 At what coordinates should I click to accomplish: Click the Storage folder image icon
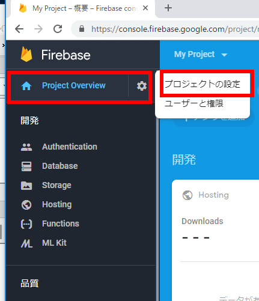click(26, 186)
